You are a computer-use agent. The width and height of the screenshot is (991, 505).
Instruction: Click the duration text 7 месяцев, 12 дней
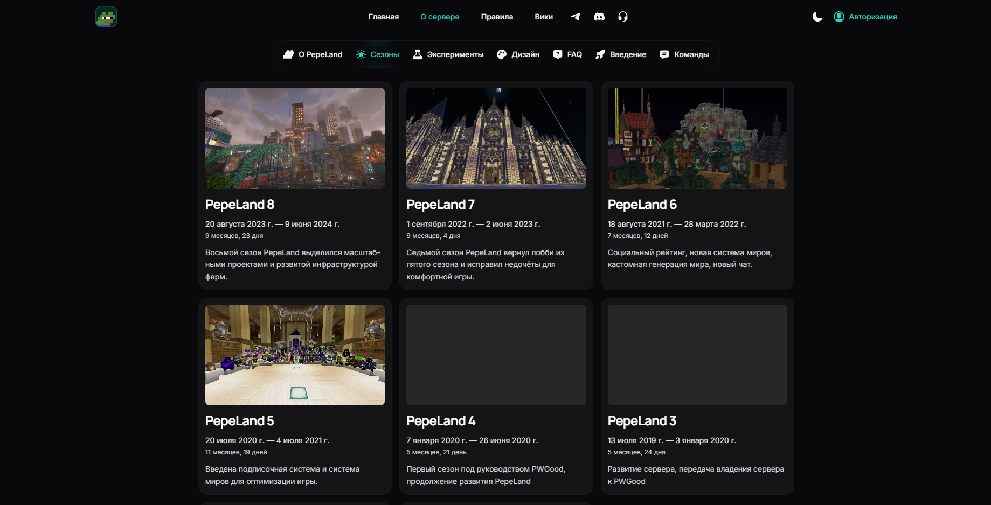tap(637, 236)
